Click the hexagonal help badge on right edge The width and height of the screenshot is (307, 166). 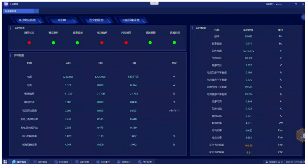coord(302,134)
